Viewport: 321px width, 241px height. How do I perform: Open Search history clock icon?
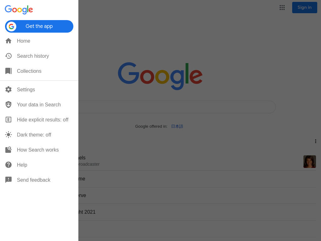tap(8, 56)
